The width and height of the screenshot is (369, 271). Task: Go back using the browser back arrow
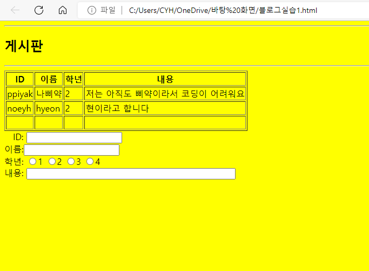click(15, 10)
